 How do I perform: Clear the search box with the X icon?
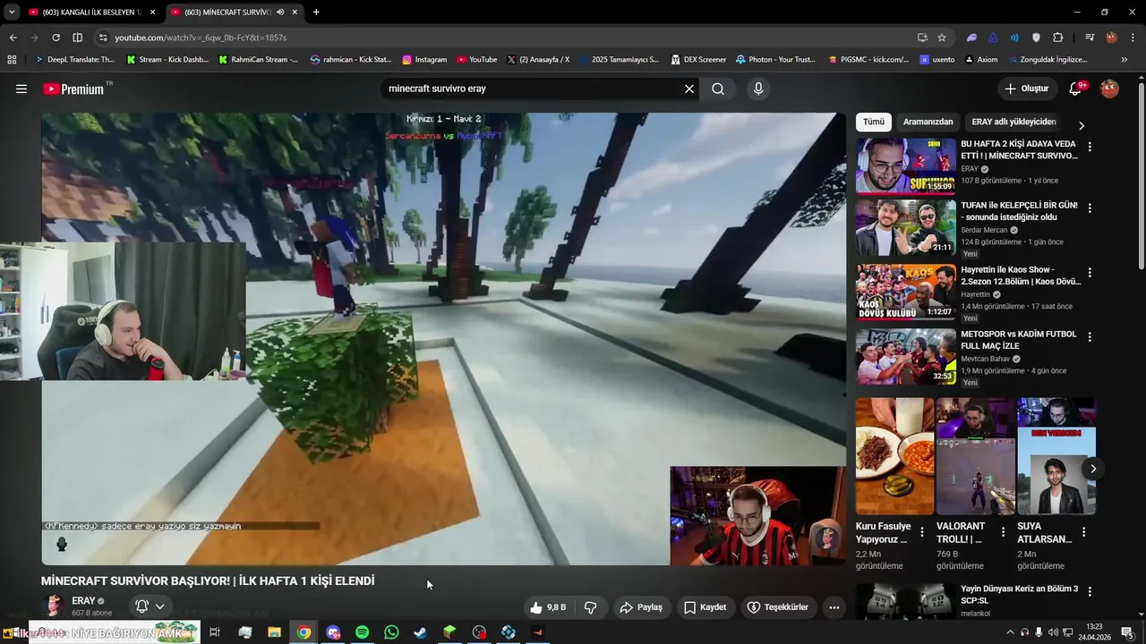pyautogui.click(x=689, y=89)
